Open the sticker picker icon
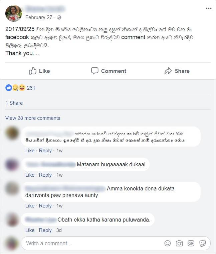 coord(202,243)
